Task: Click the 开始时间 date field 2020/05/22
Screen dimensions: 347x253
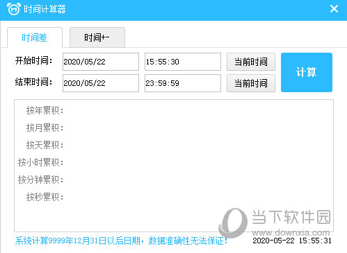Action: (101, 62)
